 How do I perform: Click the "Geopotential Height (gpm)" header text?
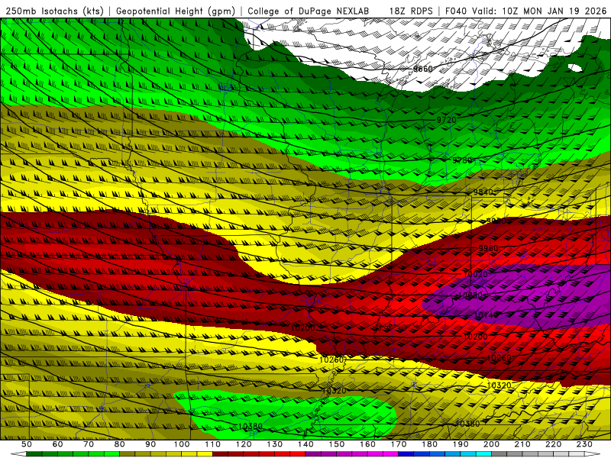pyautogui.click(x=176, y=11)
